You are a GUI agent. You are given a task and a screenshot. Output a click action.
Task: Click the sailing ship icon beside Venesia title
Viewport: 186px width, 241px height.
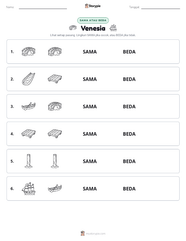point(113,28)
